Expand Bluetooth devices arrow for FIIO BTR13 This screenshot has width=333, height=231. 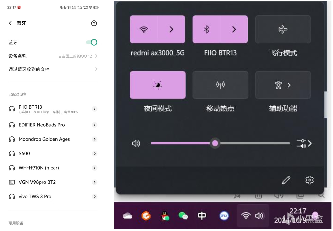(x=234, y=30)
